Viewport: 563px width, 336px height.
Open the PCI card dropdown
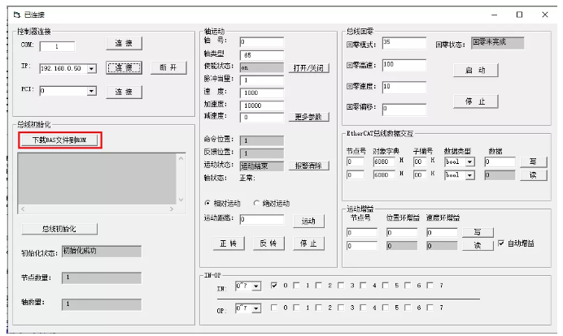[92, 91]
